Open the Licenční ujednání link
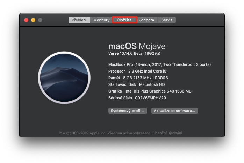244x163 pixels. (x=167, y=133)
